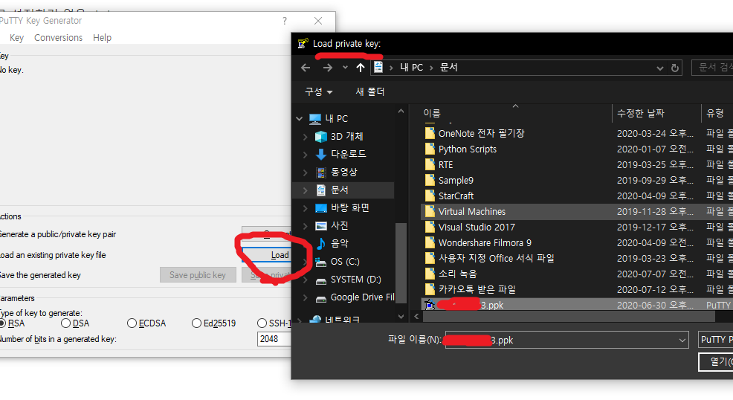Screen dimensions: 733x400
Task: Select the Wondershare Filmora 9 folder
Action: 485,243
